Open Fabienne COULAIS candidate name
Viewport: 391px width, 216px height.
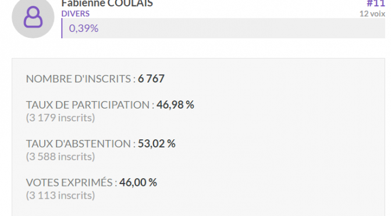tap(107, 3)
